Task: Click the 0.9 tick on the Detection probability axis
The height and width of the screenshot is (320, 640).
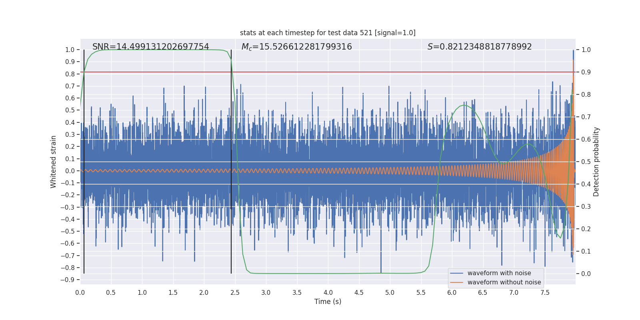Action: pos(586,72)
